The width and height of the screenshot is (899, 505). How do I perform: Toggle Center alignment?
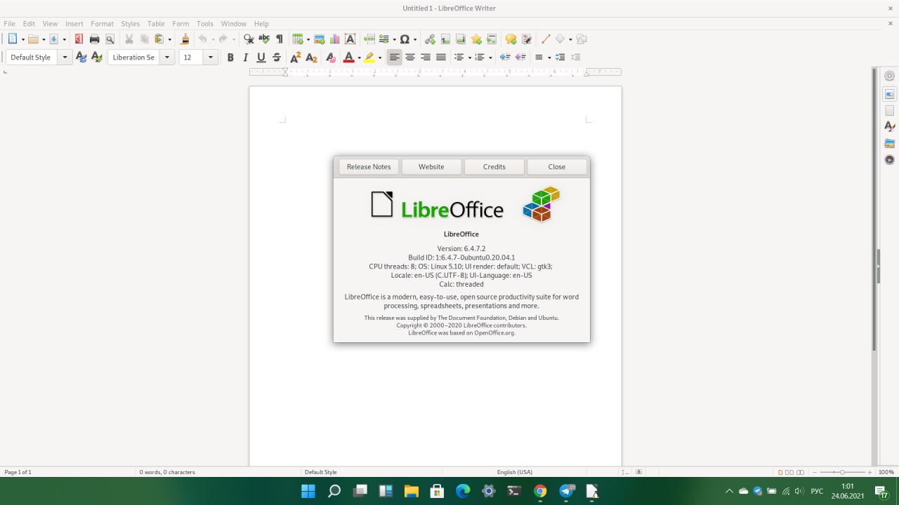[x=410, y=58]
